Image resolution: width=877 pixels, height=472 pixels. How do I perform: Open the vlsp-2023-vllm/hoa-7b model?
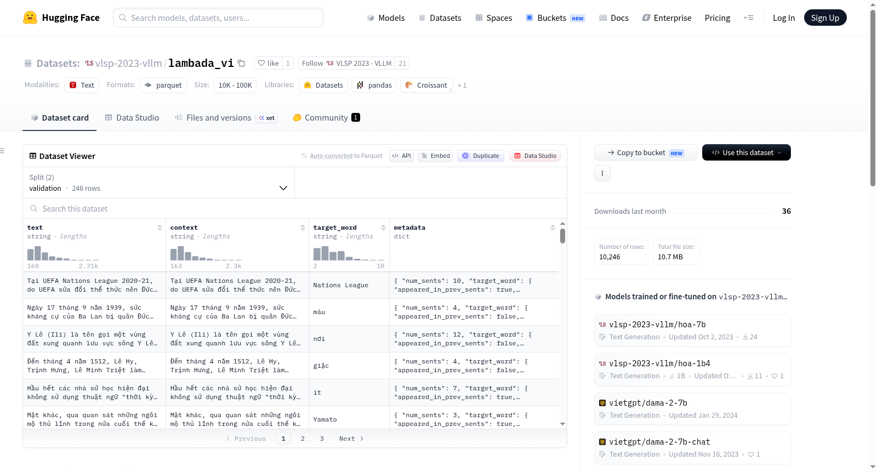[692, 330]
